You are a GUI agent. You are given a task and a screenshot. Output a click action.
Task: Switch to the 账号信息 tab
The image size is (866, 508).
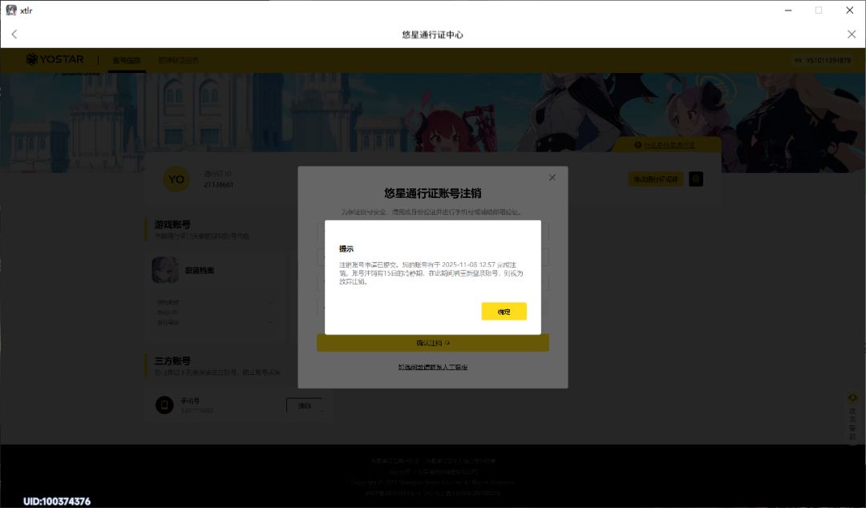coord(127,60)
